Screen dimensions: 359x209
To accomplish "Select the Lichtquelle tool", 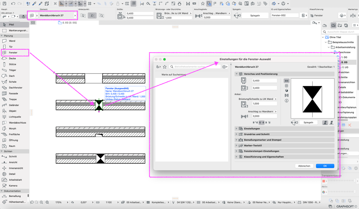I will (14, 117).
